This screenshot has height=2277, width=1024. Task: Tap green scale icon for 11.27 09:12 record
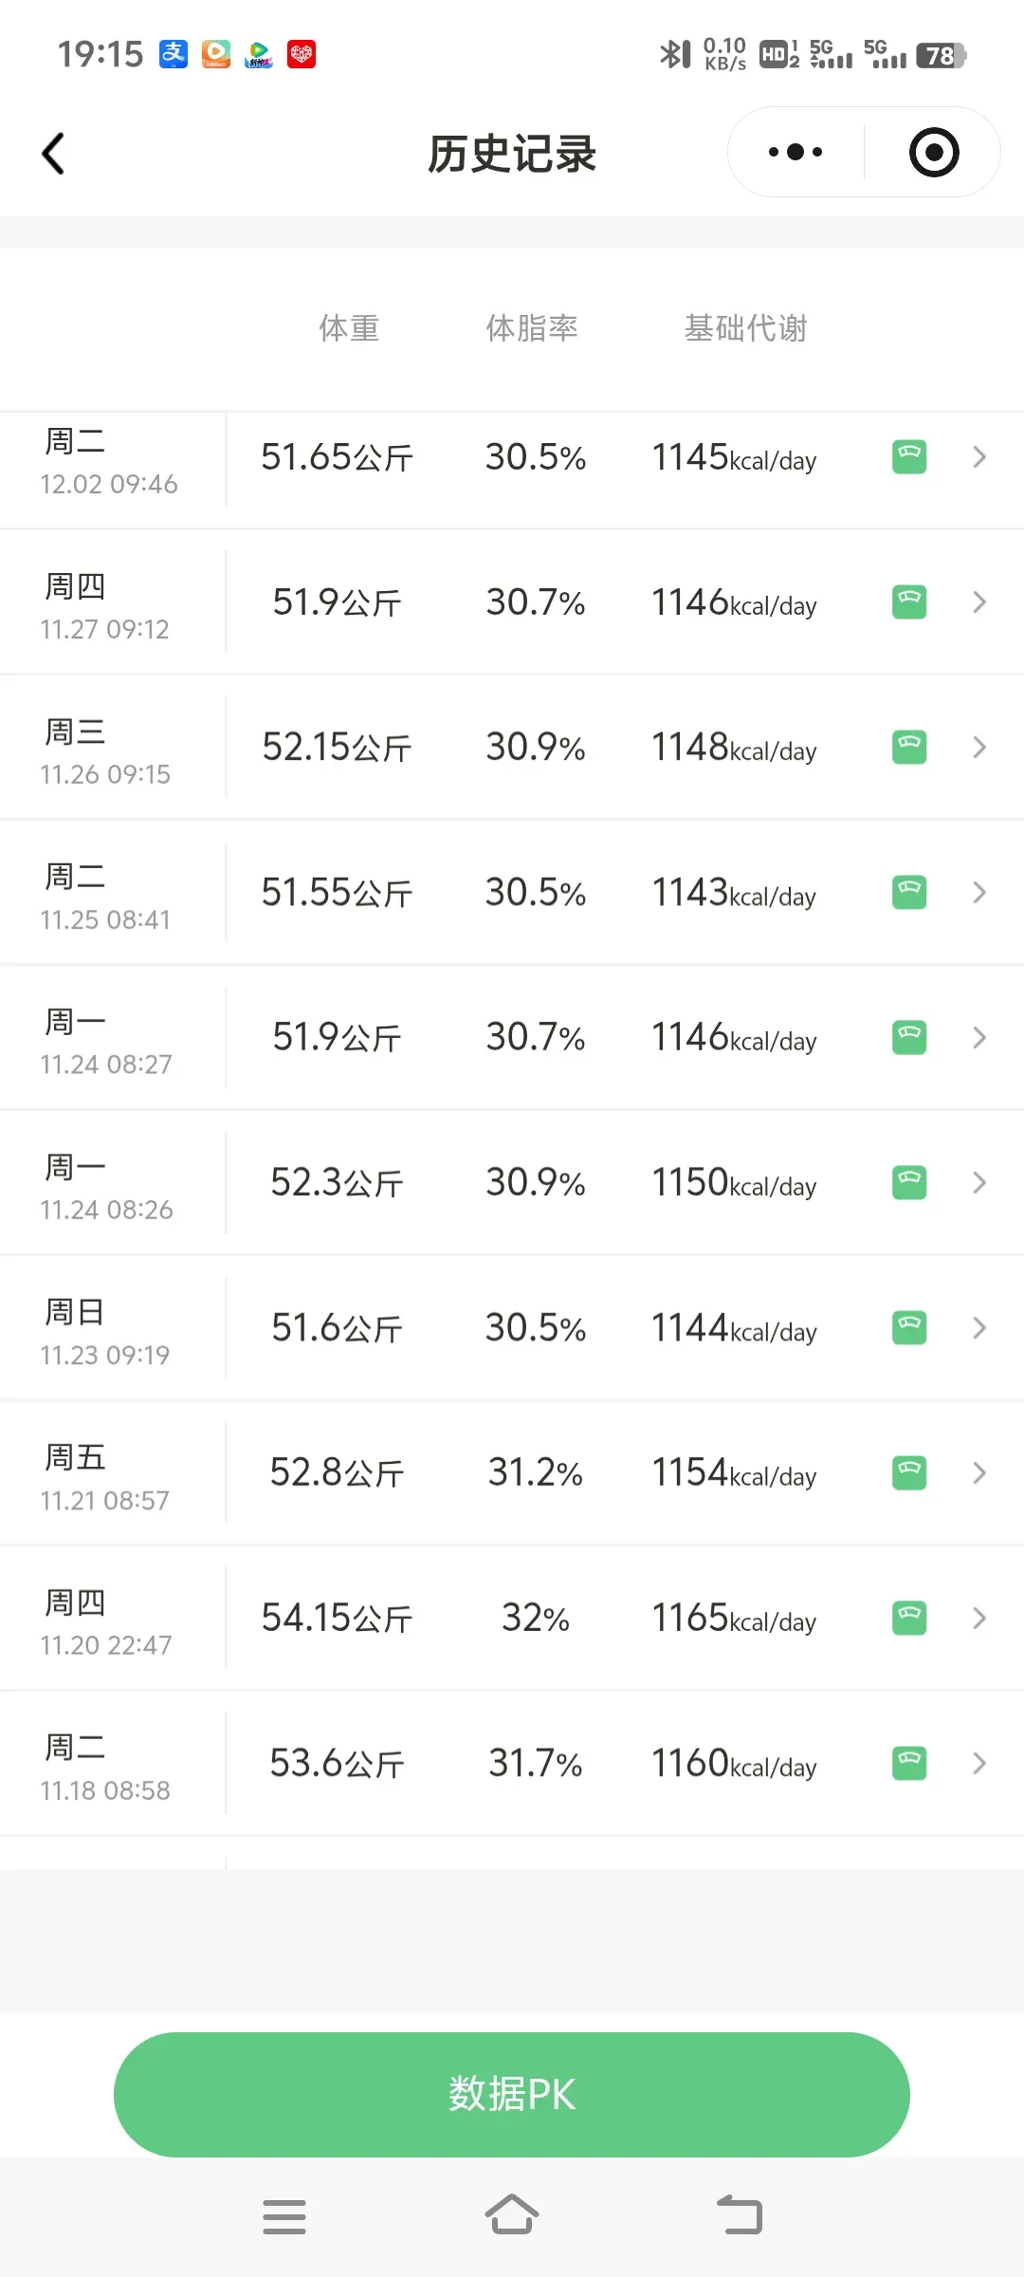909,602
